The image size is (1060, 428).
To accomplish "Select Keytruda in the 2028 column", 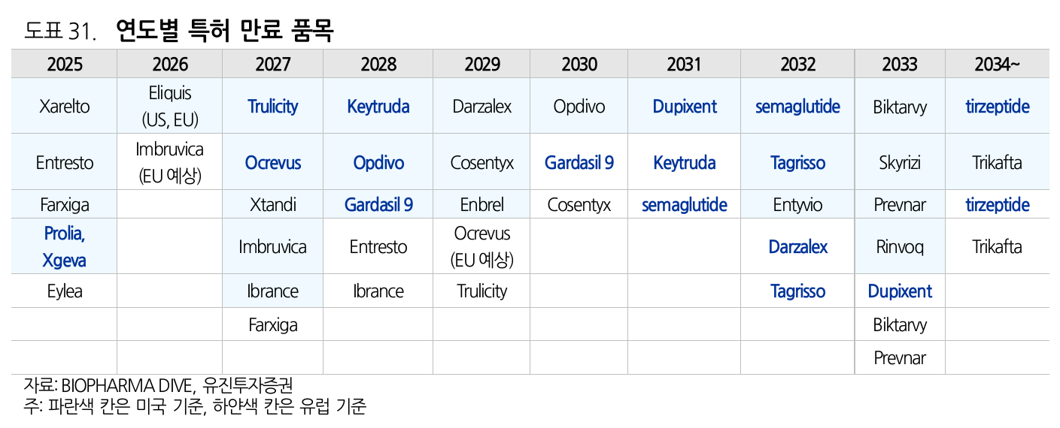I will coord(378,107).
